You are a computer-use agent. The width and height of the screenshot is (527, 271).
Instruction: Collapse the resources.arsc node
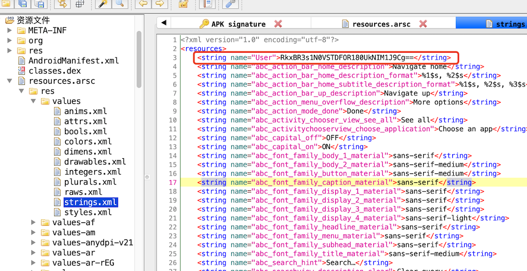tap(9, 81)
